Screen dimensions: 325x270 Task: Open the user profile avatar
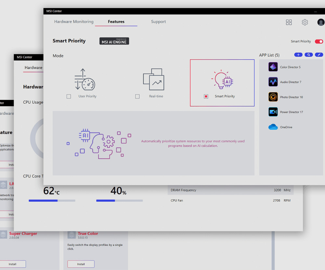tap(321, 22)
